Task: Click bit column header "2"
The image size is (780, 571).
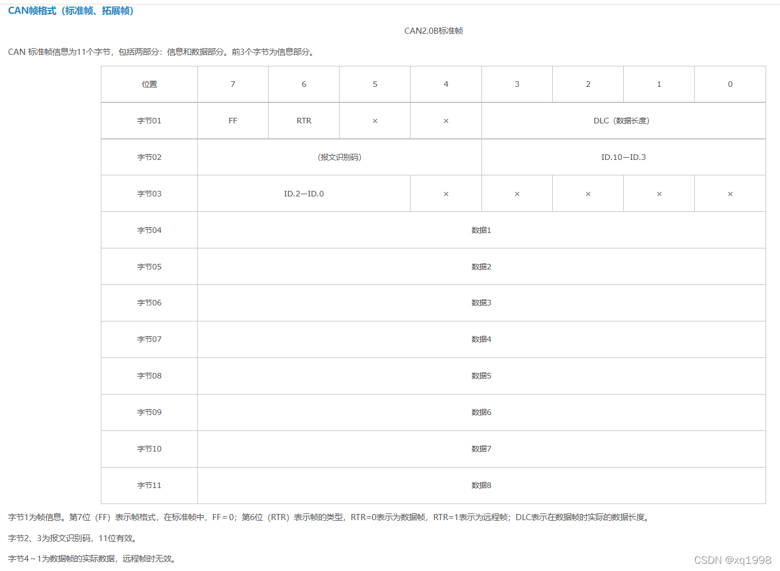Action: coord(588,84)
